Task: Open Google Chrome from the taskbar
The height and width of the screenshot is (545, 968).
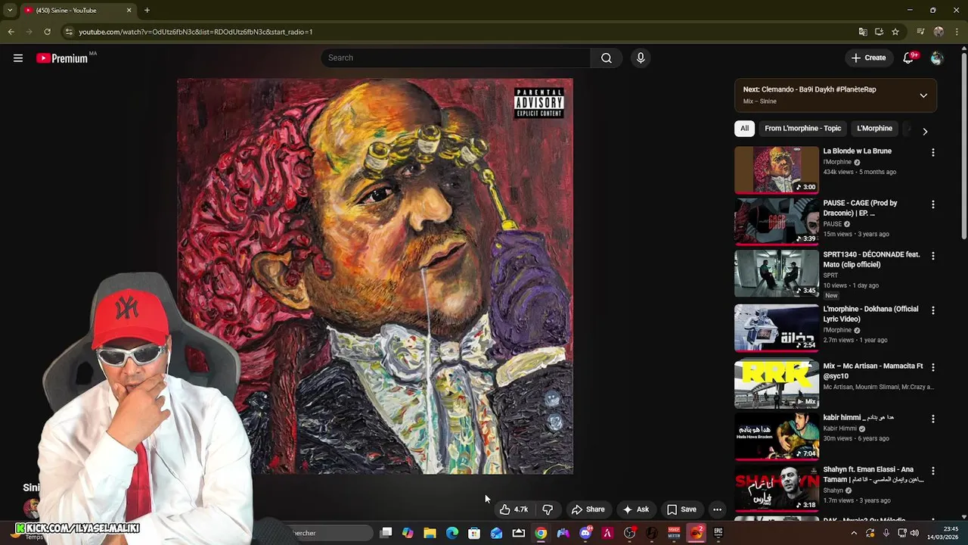Action: pos(541,533)
